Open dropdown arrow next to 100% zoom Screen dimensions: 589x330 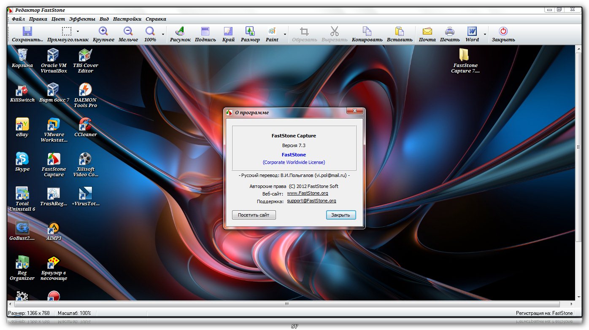click(x=163, y=34)
